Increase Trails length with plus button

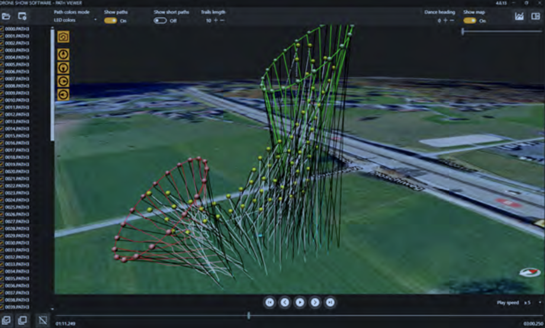click(216, 21)
